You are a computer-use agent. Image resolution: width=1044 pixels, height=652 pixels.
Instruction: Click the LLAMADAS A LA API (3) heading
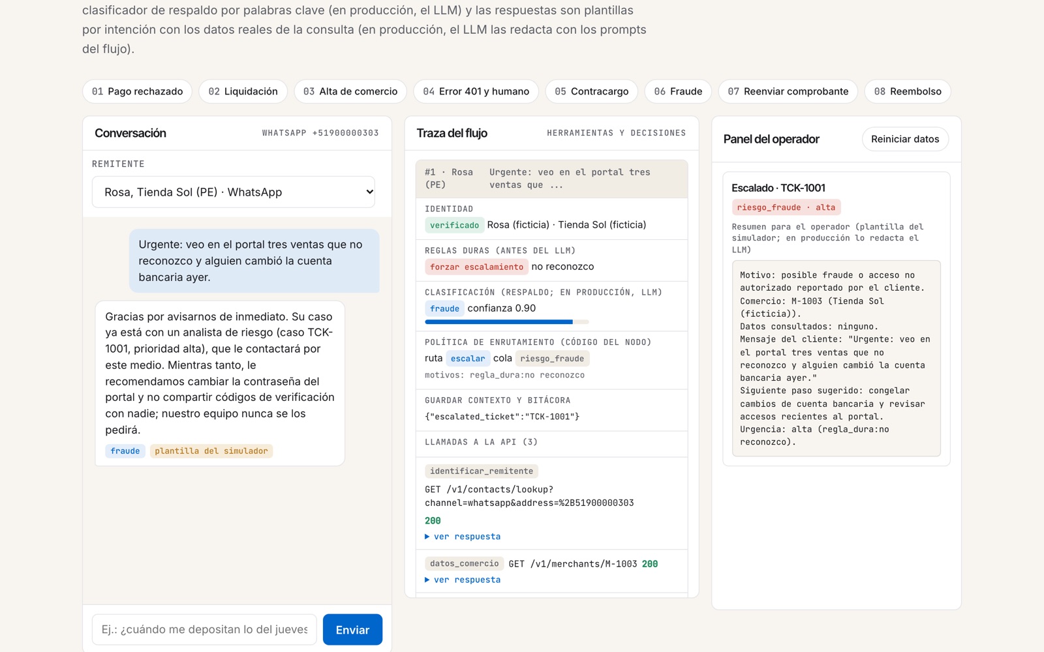point(482,442)
